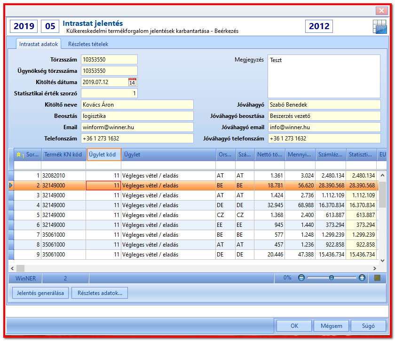Image resolution: width=395 pixels, height=341 pixels.
Task: Open the calendar picker for Kitöltés dátuma
Action: [132, 82]
